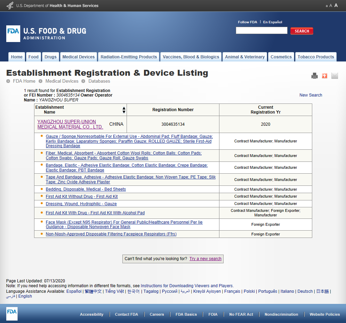Viewport: 346px width, 323px height.
Task: Click the New Search link
Action: pyautogui.click(x=311, y=95)
